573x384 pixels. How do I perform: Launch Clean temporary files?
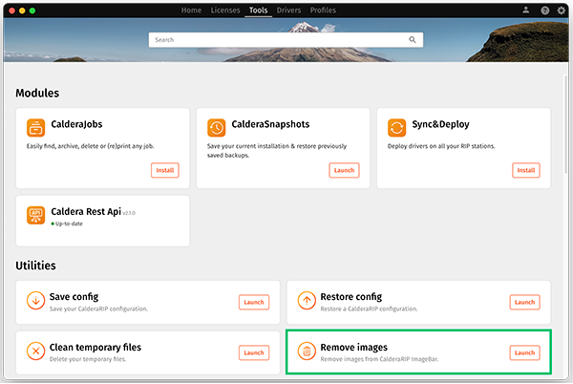[254, 352]
